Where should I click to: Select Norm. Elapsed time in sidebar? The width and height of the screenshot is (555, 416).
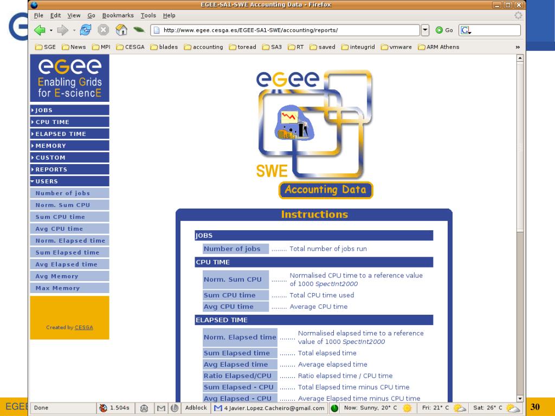click(x=70, y=240)
